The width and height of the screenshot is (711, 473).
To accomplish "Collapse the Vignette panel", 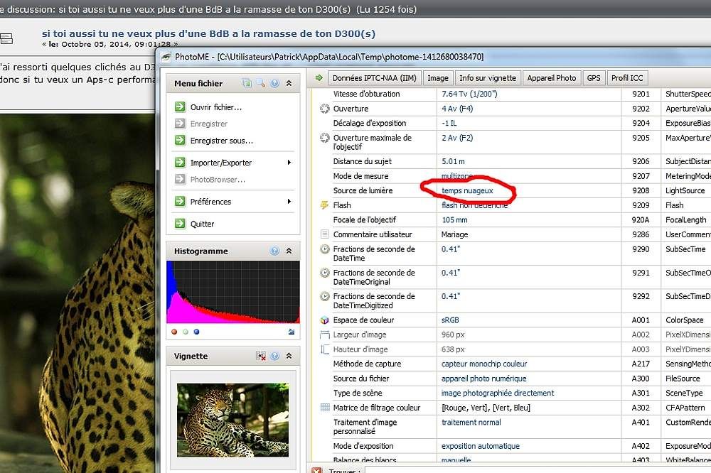I will point(289,356).
